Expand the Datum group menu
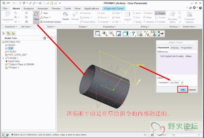Screen dimensions: 204x138 (x=51, y=27)
